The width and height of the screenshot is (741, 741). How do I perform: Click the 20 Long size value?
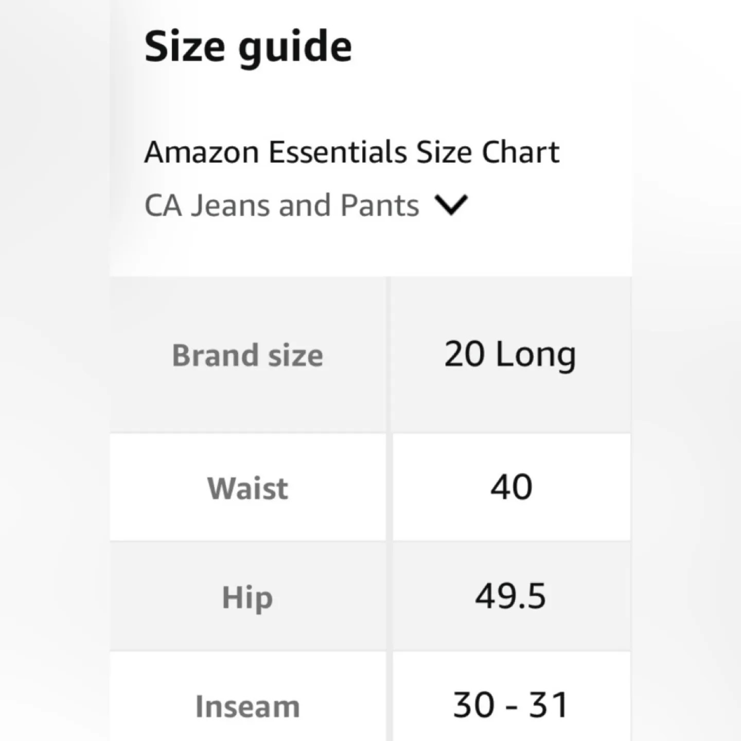(x=510, y=355)
